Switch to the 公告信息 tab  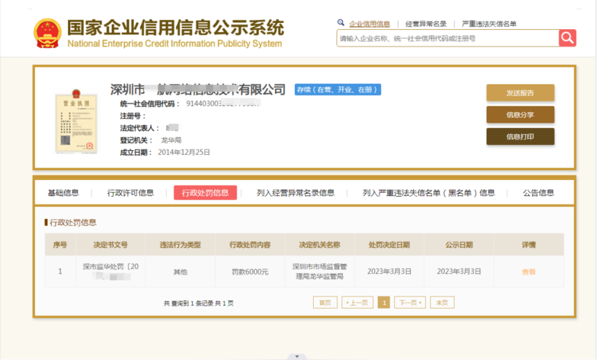(539, 193)
